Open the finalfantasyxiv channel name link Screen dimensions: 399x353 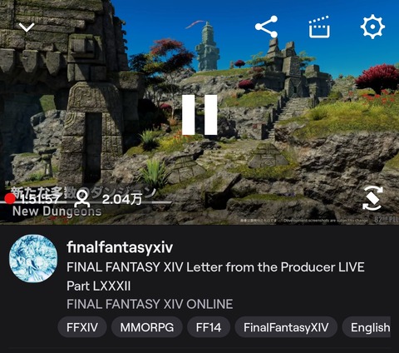pyautogui.click(x=120, y=247)
